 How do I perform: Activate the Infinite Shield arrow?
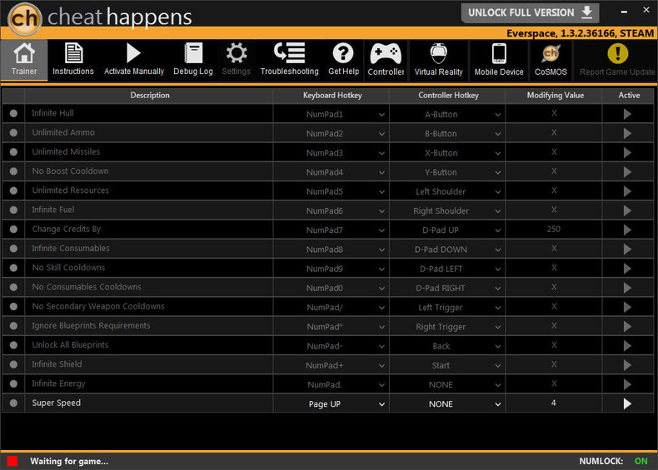[x=627, y=365]
